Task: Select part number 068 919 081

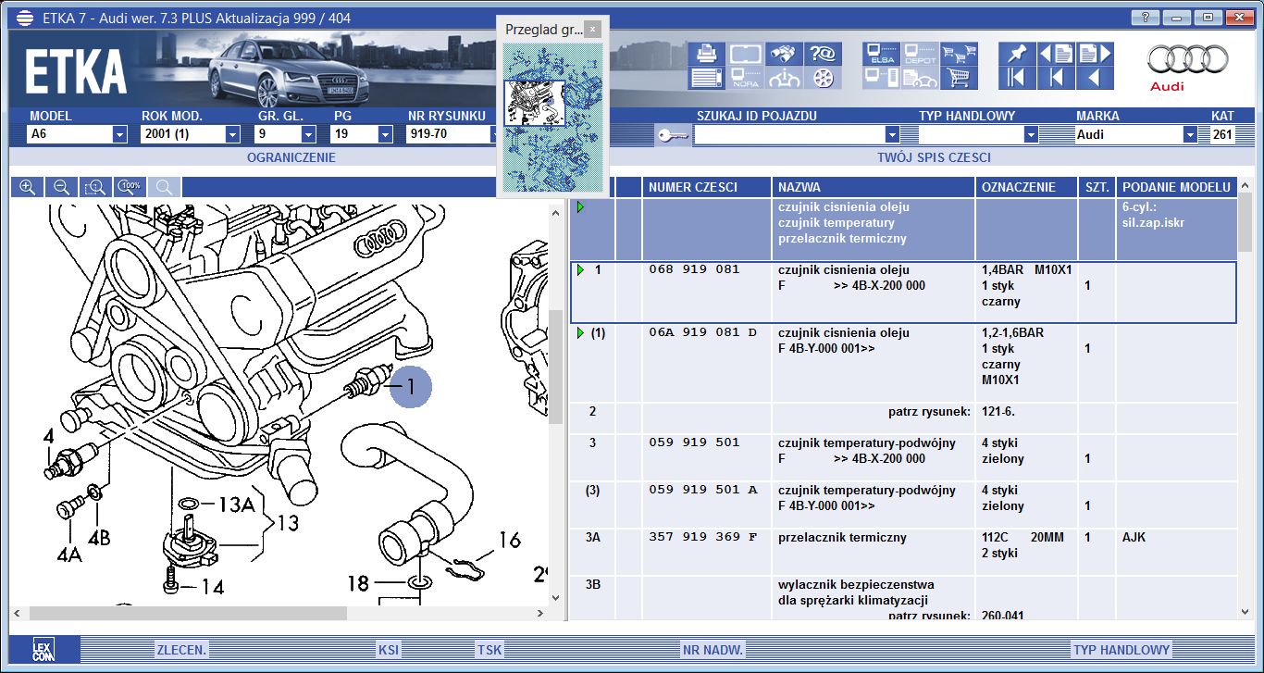Action: (x=694, y=269)
